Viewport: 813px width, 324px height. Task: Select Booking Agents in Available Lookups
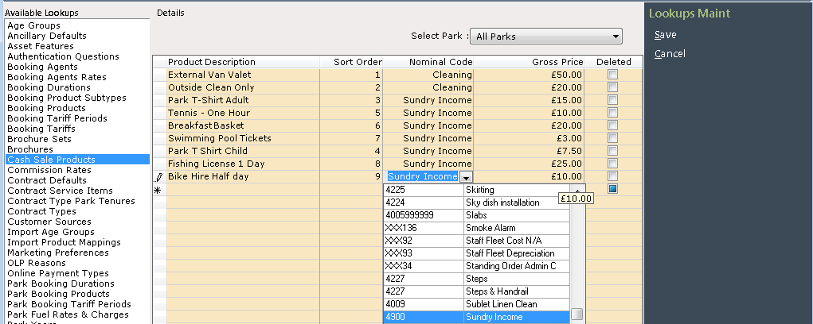pyautogui.click(x=42, y=67)
